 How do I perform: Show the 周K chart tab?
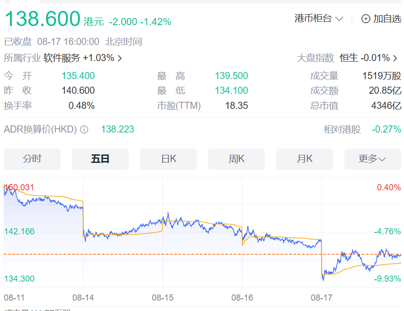pos(237,159)
